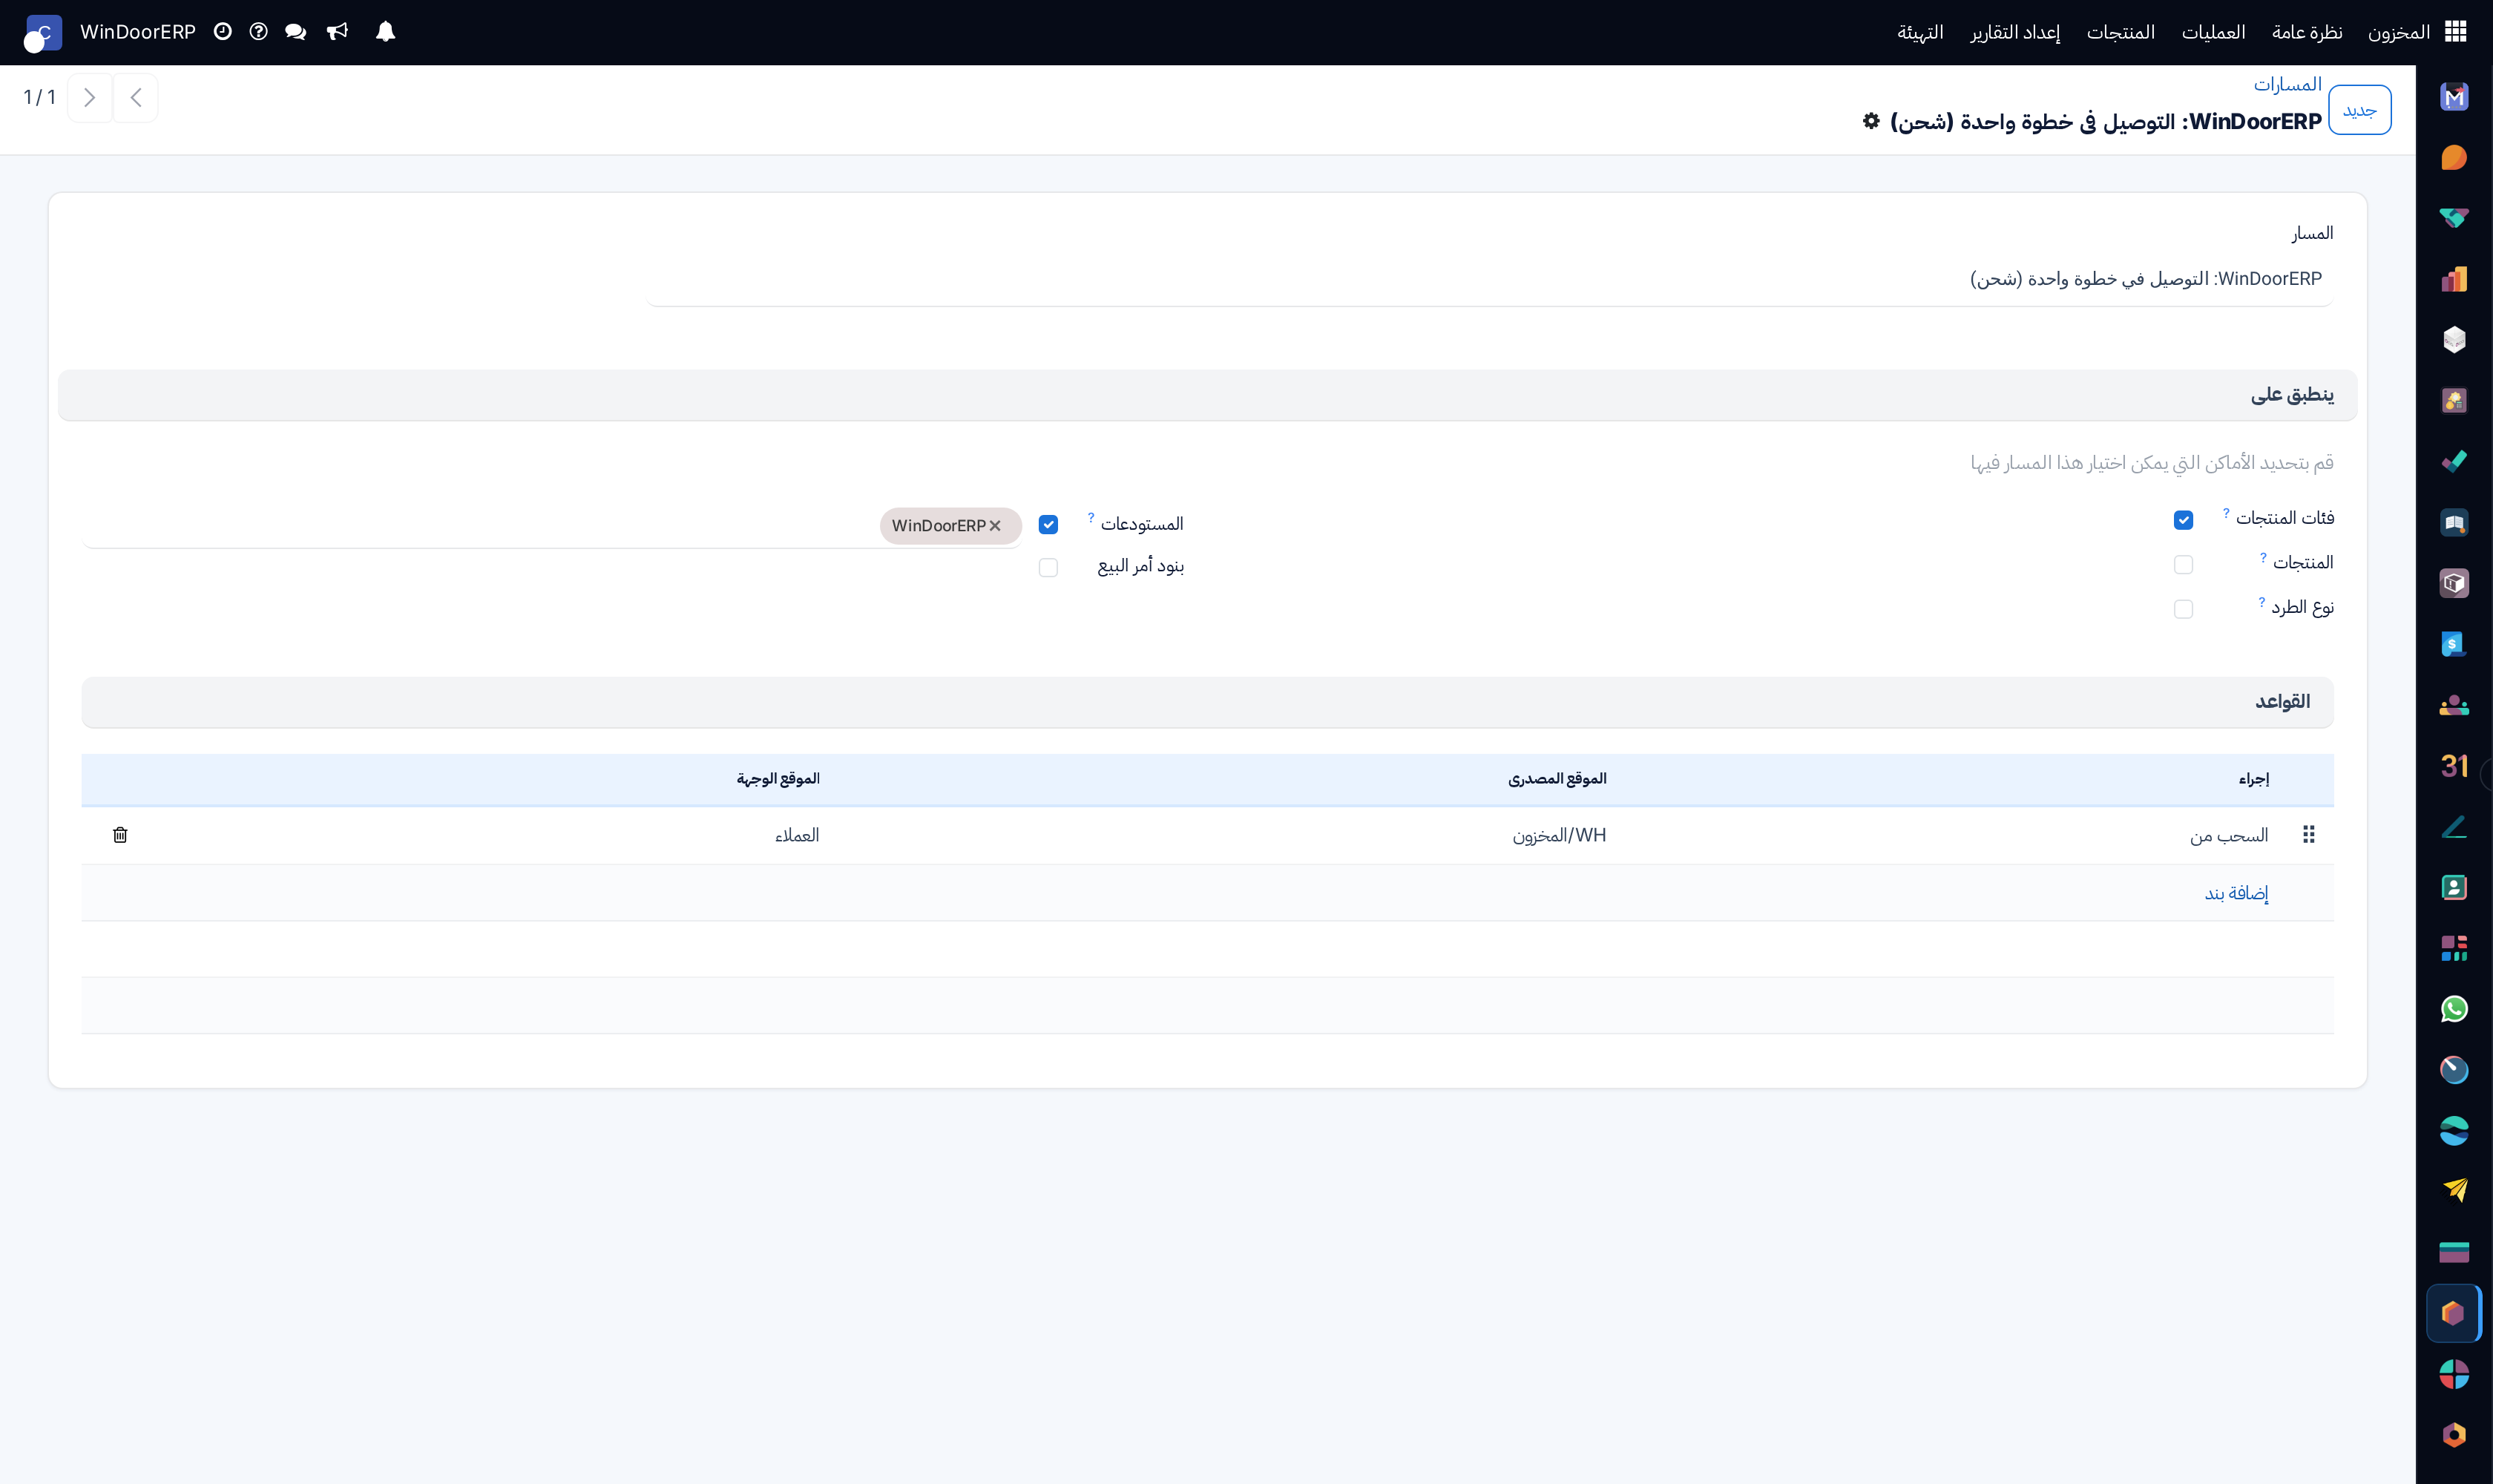Viewport: 2493px width, 1484px height.
Task: Enable the نوع الطرد checkbox
Action: click(2183, 609)
